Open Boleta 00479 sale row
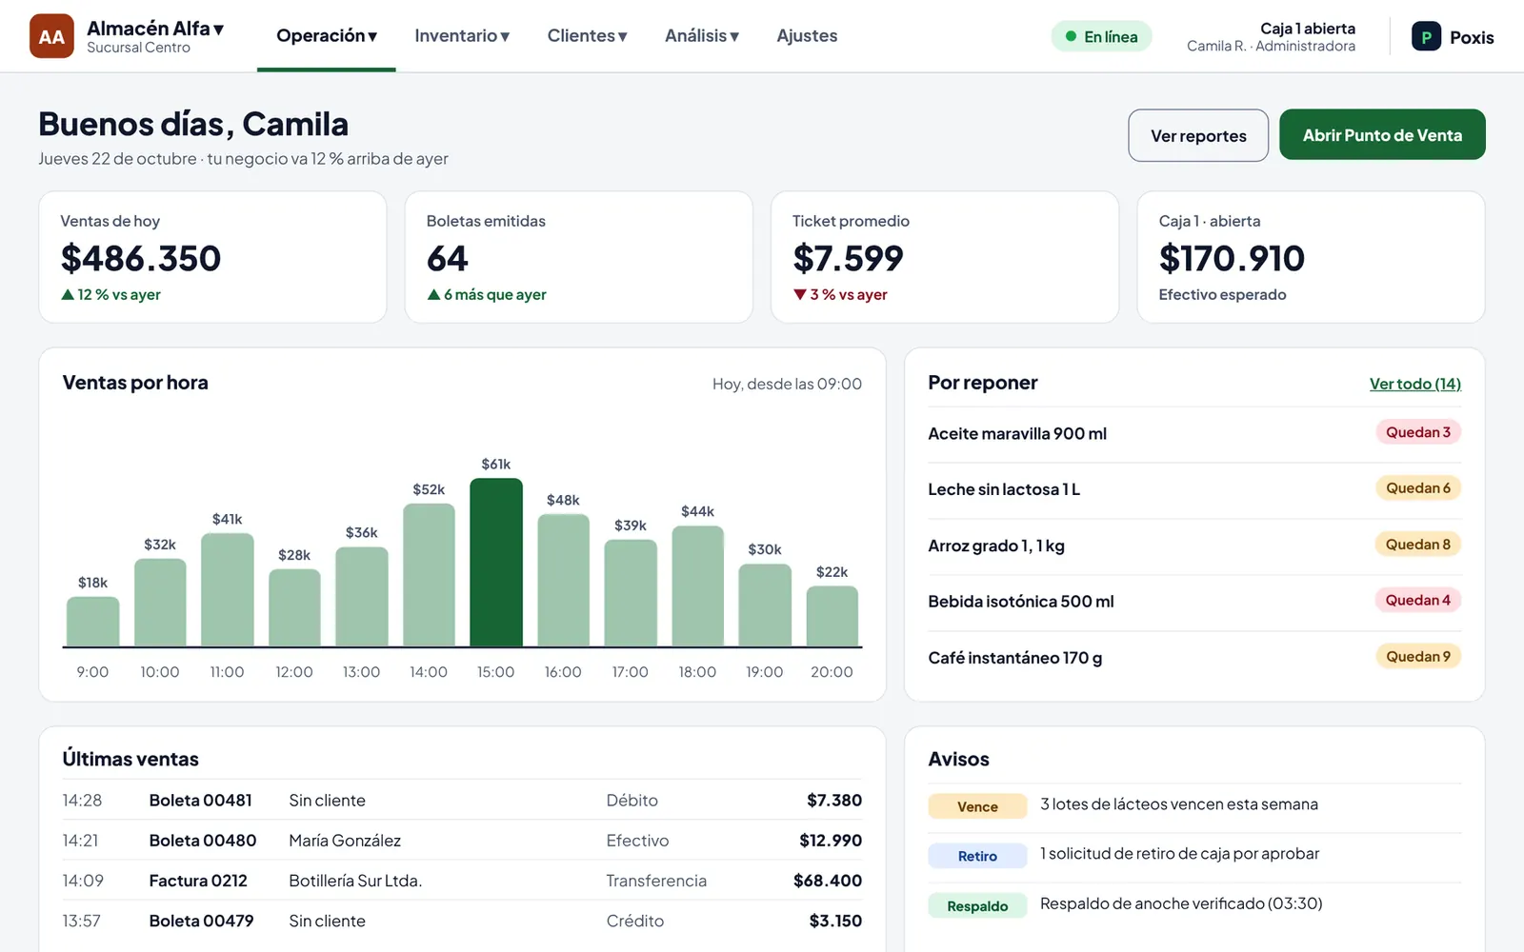1524x952 pixels. [462, 921]
